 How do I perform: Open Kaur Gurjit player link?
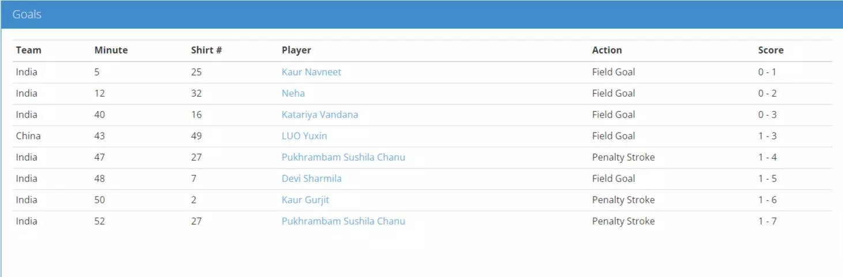pos(305,200)
